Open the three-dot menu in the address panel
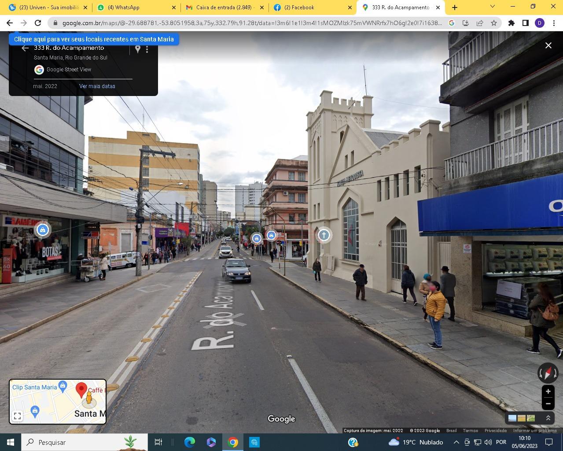Screen dimensions: 563x451 [x=147, y=49]
